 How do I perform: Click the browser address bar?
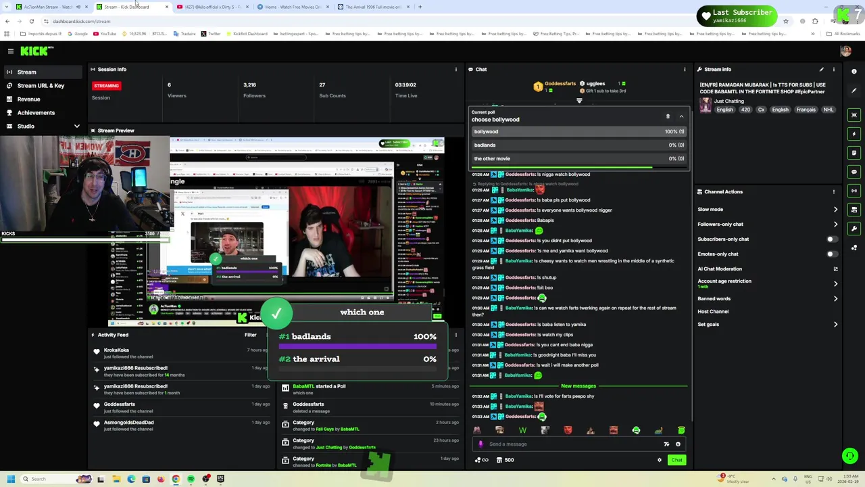point(405,21)
